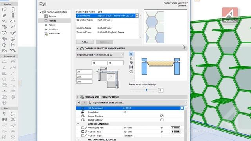Select the Label tool
Screen dimensions: 251x141
point(13,67)
